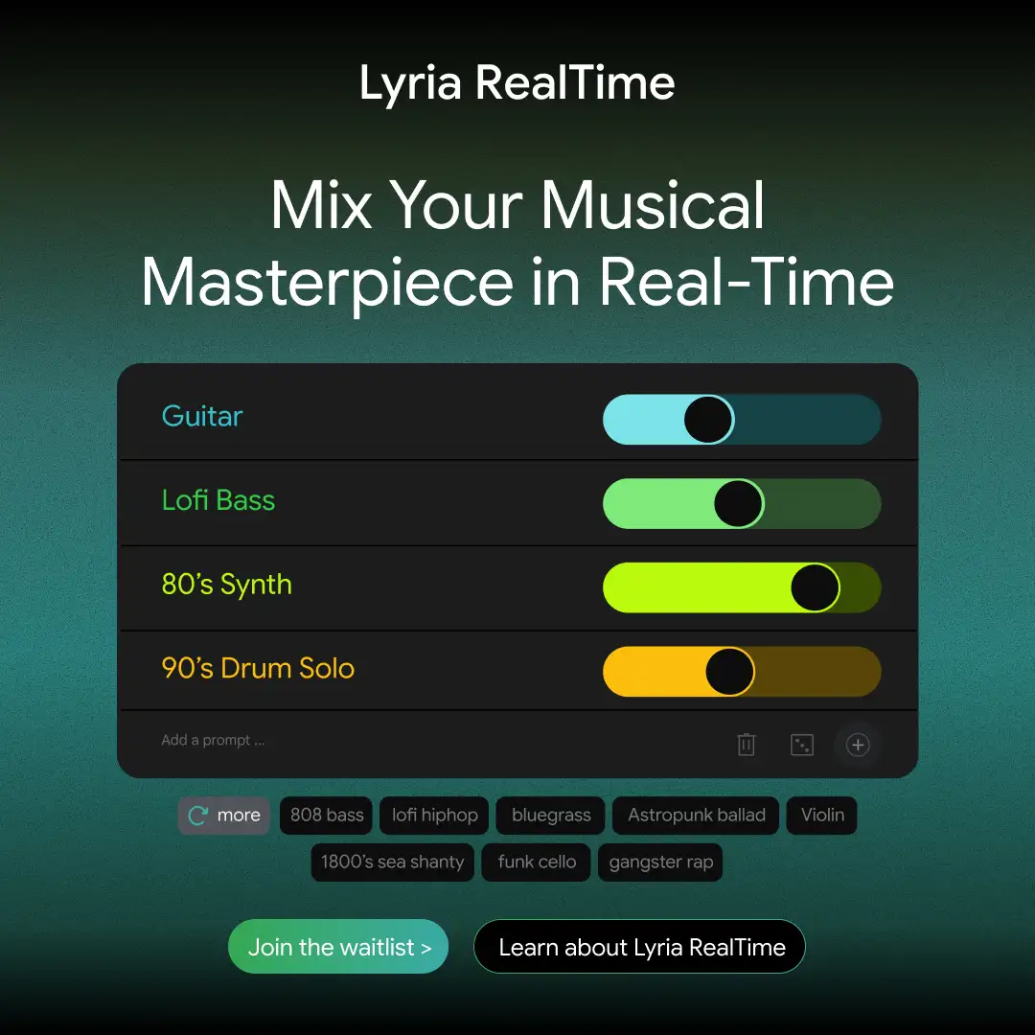
Task: Click the trash delete icon
Action: [x=746, y=745]
